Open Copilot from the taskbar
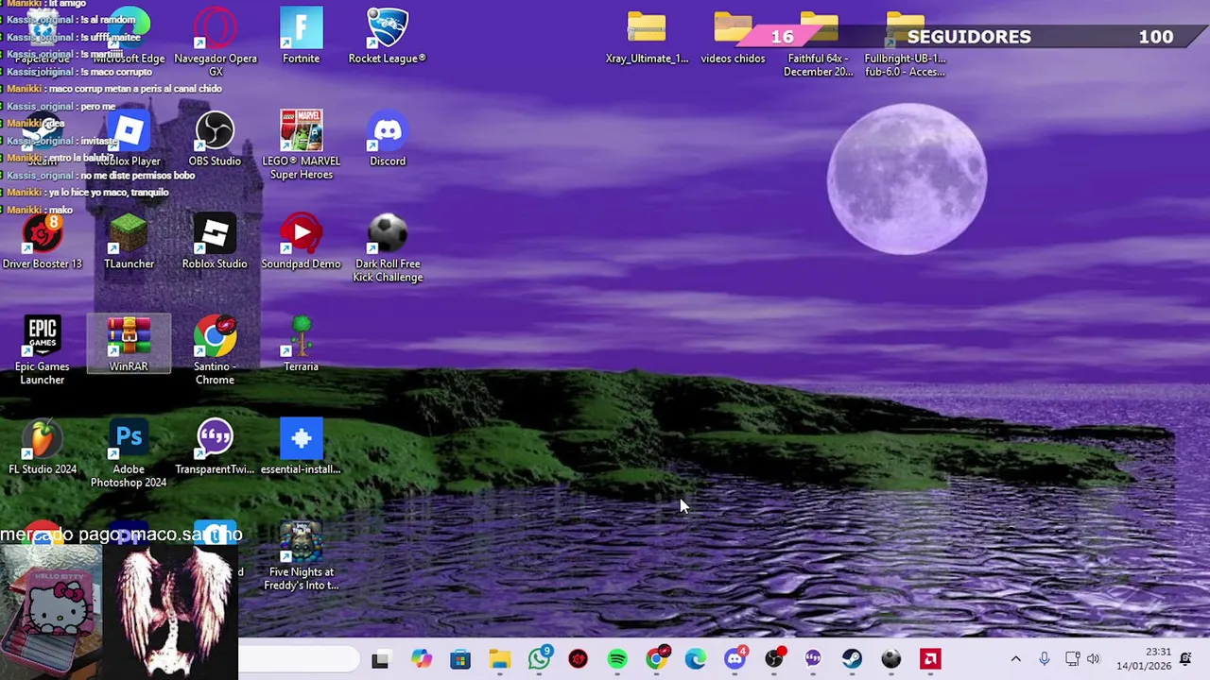The height and width of the screenshot is (680, 1210). [x=421, y=659]
